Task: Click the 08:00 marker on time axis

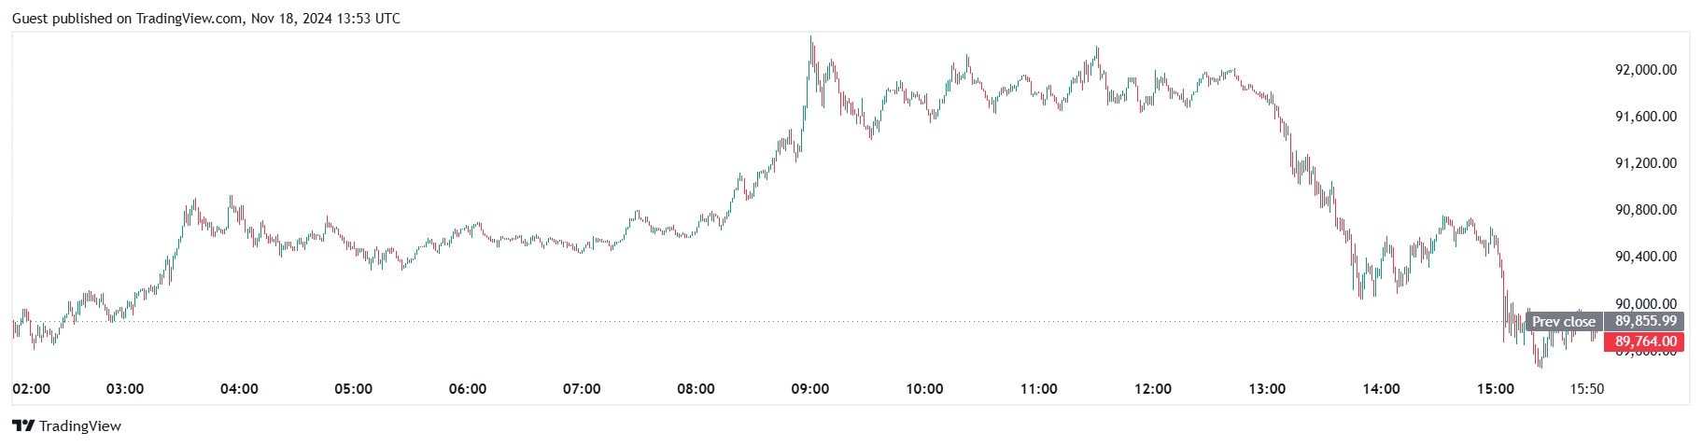Action: tap(696, 388)
